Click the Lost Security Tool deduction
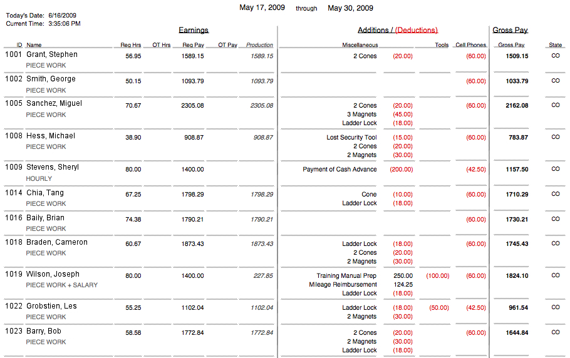The height and width of the screenshot is (358, 570). [x=351, y=138]
